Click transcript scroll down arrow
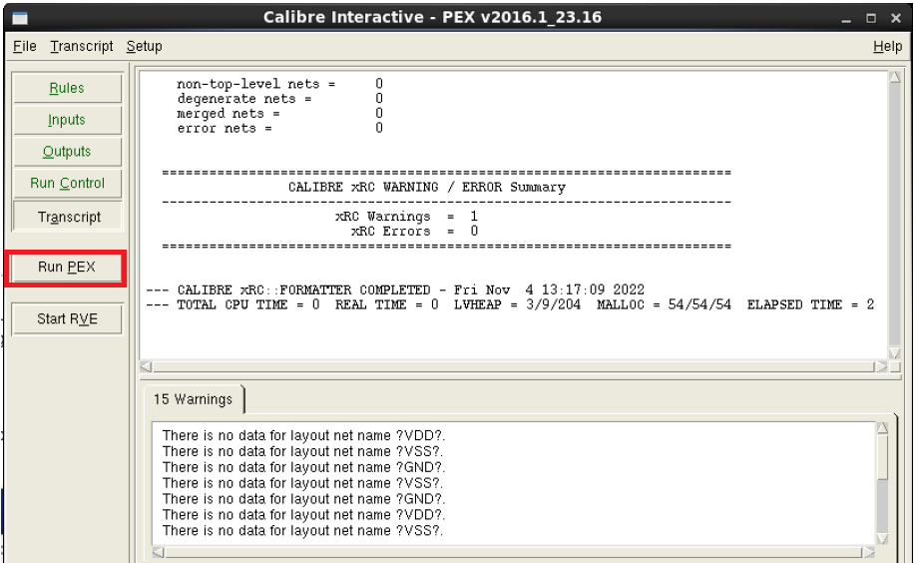Viewport: 914px width, 563px height. click(895, 352)
